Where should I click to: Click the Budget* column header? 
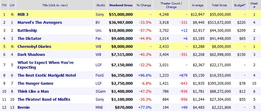pyautogui.click(x=240, y=5)
